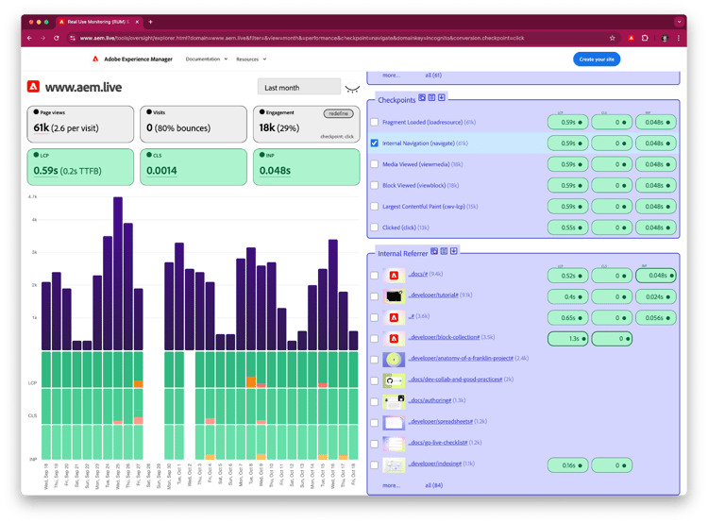Expand the Documentation menu
Screen dimensions: 708x523
[x=207, y=59]
